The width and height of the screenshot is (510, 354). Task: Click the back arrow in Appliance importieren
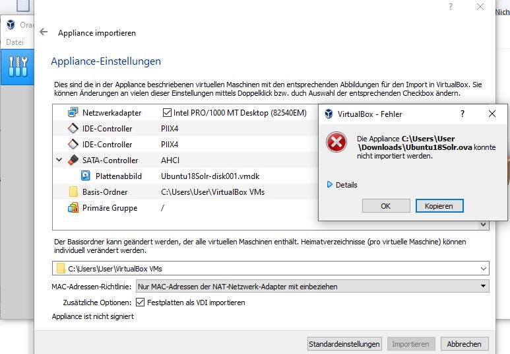pyautogui.click(x=44, y=32)
